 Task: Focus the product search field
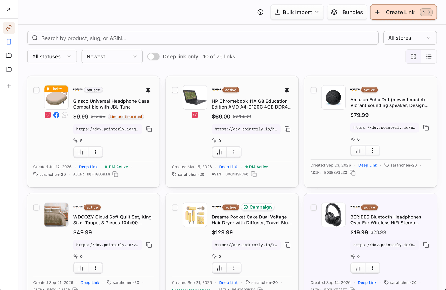tap(203, 38)
